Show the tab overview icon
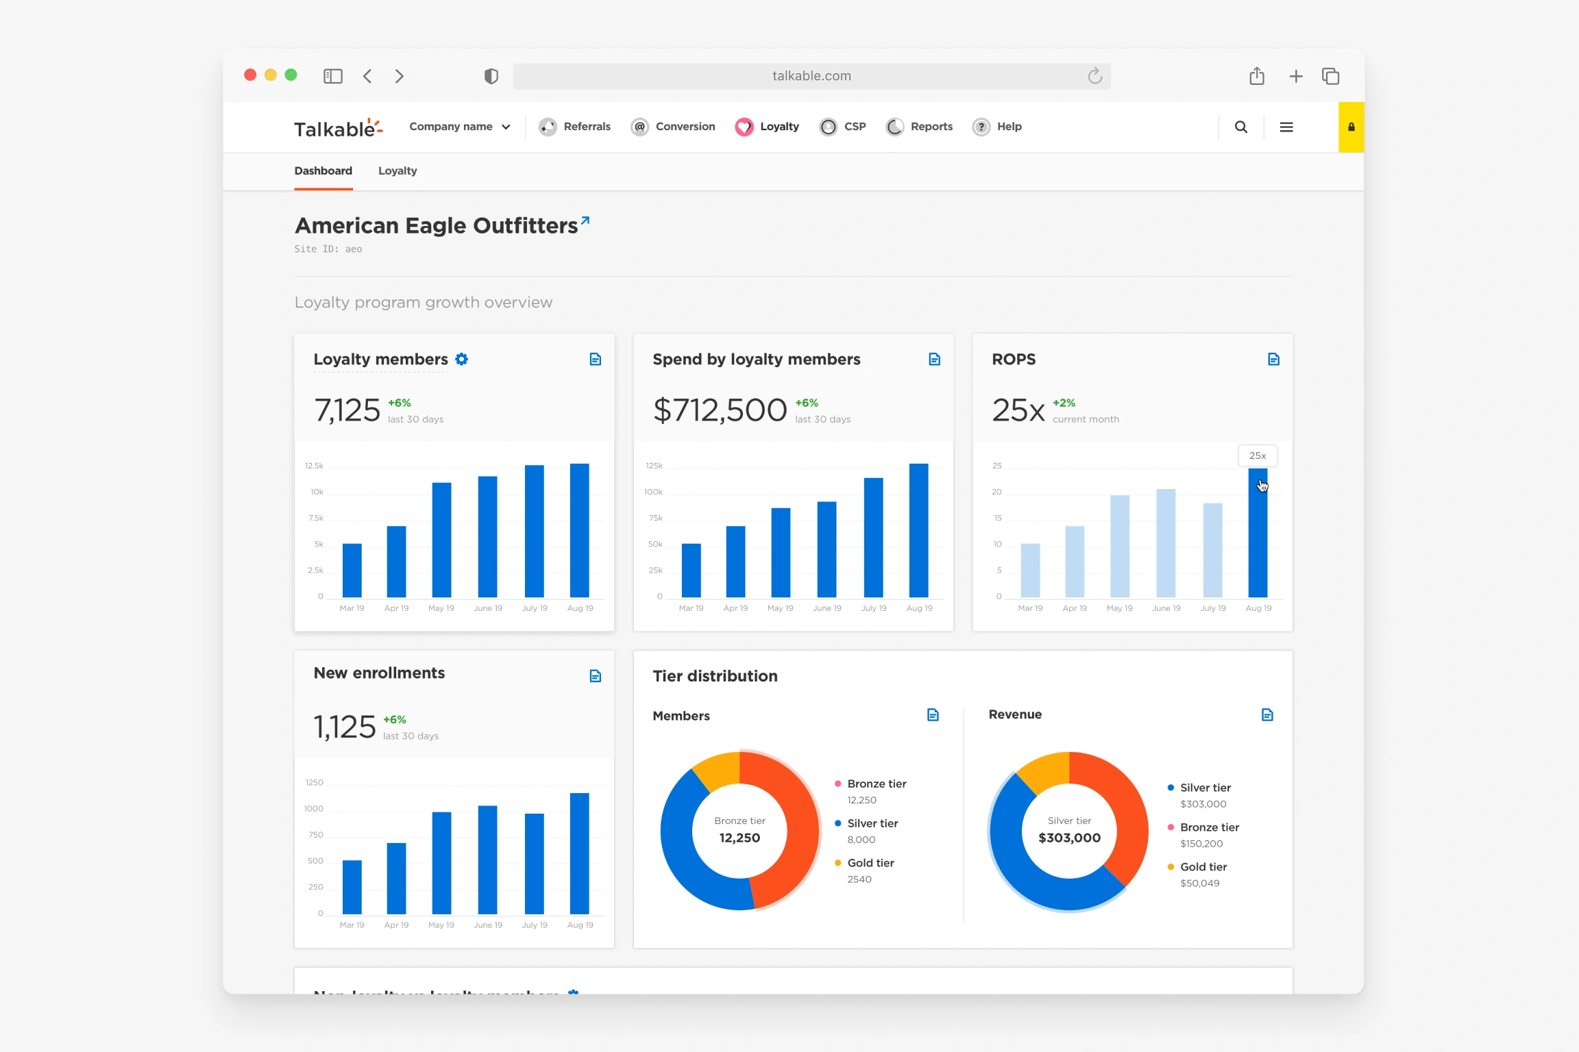1579x1052 pixels. [1330, 76]
